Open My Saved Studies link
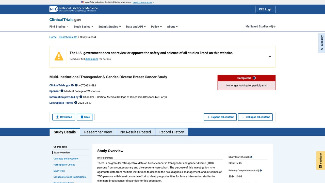 click(x=261, y=26)
